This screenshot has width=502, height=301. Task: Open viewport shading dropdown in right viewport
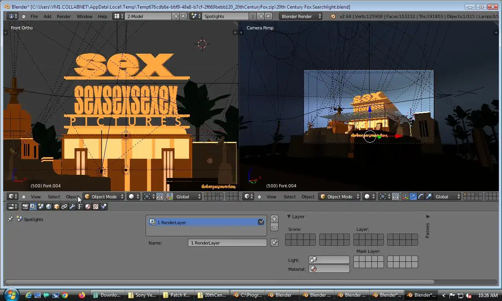(x=369, y=197)
